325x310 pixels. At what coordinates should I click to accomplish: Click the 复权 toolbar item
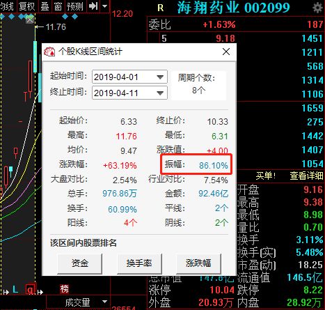26,6
